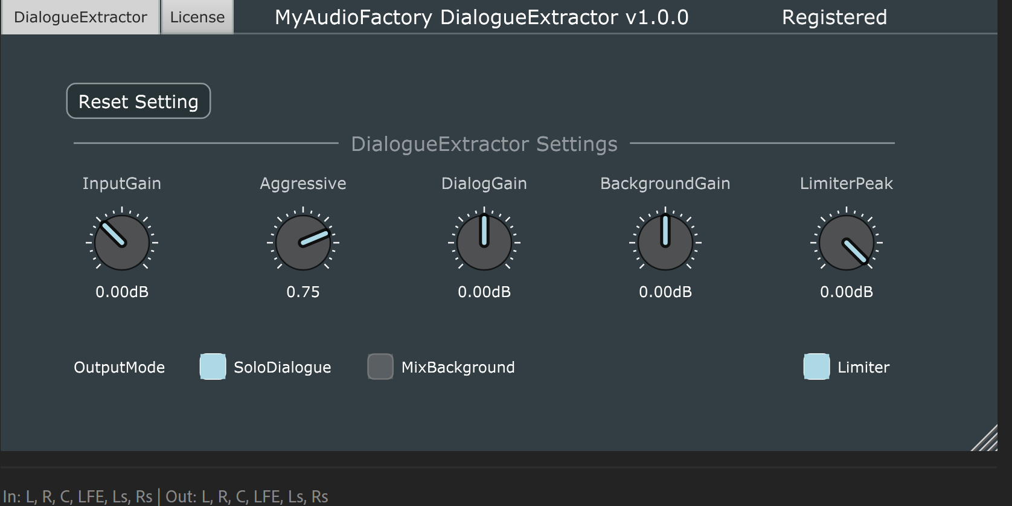This screenshot has width=1012, height=506.
Task: Switch to the License tab
Action: pos(196,17)
